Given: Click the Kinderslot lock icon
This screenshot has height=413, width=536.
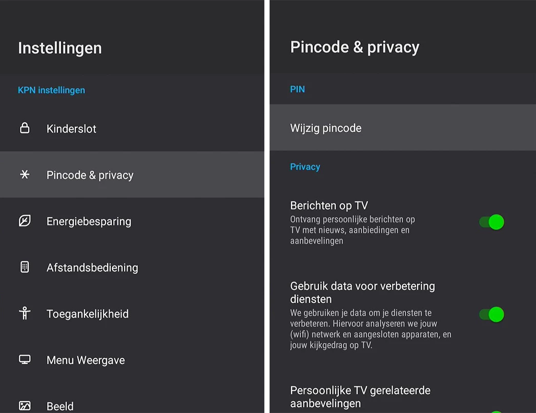Looking at the screenshot, I should click(x=25, y=128).
